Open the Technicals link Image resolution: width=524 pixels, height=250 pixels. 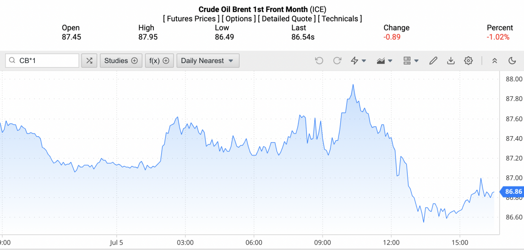pos(340,19)
